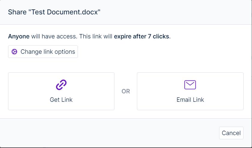Click the words "will have access"
Image resolution: width=252 pixels, height=148 pixels.
[54, 36]
